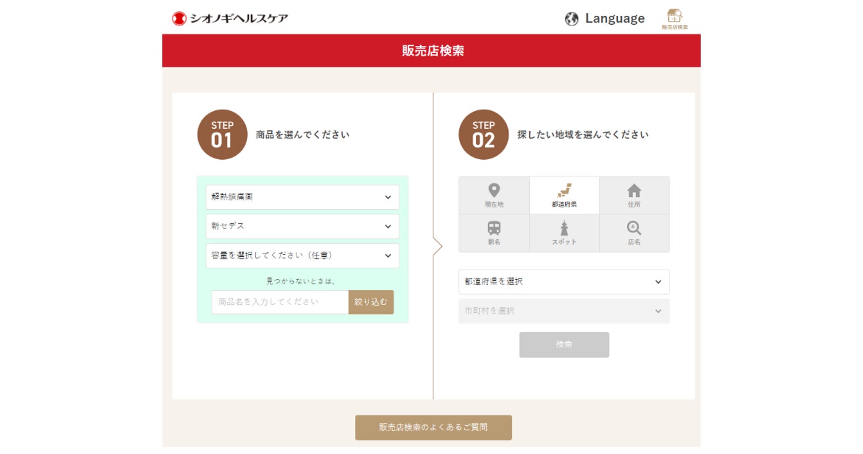
Task: Open the 容量を選択してください dropdown
Action: (x=302, y=256)
